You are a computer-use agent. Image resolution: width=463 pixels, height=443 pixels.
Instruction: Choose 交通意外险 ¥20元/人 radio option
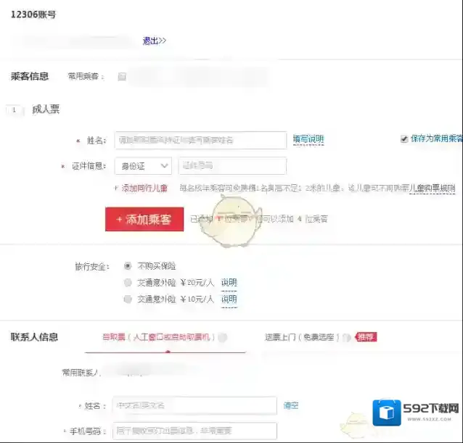pyautogui.click(x=128, y=283)
